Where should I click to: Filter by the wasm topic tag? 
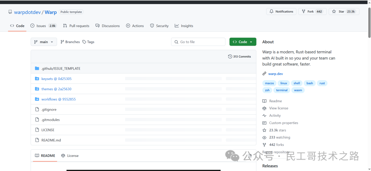pyautogui.click(x=298, y=90)
